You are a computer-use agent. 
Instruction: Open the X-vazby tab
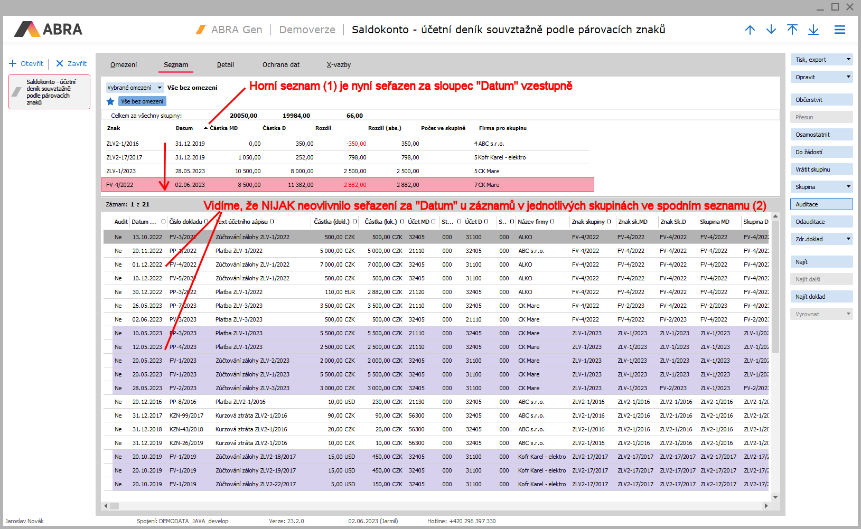[x=339, y=65]
